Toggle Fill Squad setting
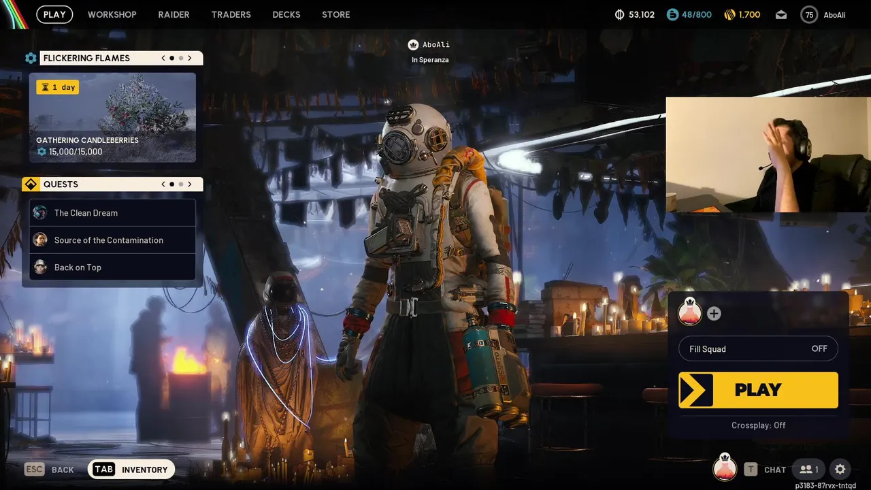The image size is (871, 490). tap(758, 348)
